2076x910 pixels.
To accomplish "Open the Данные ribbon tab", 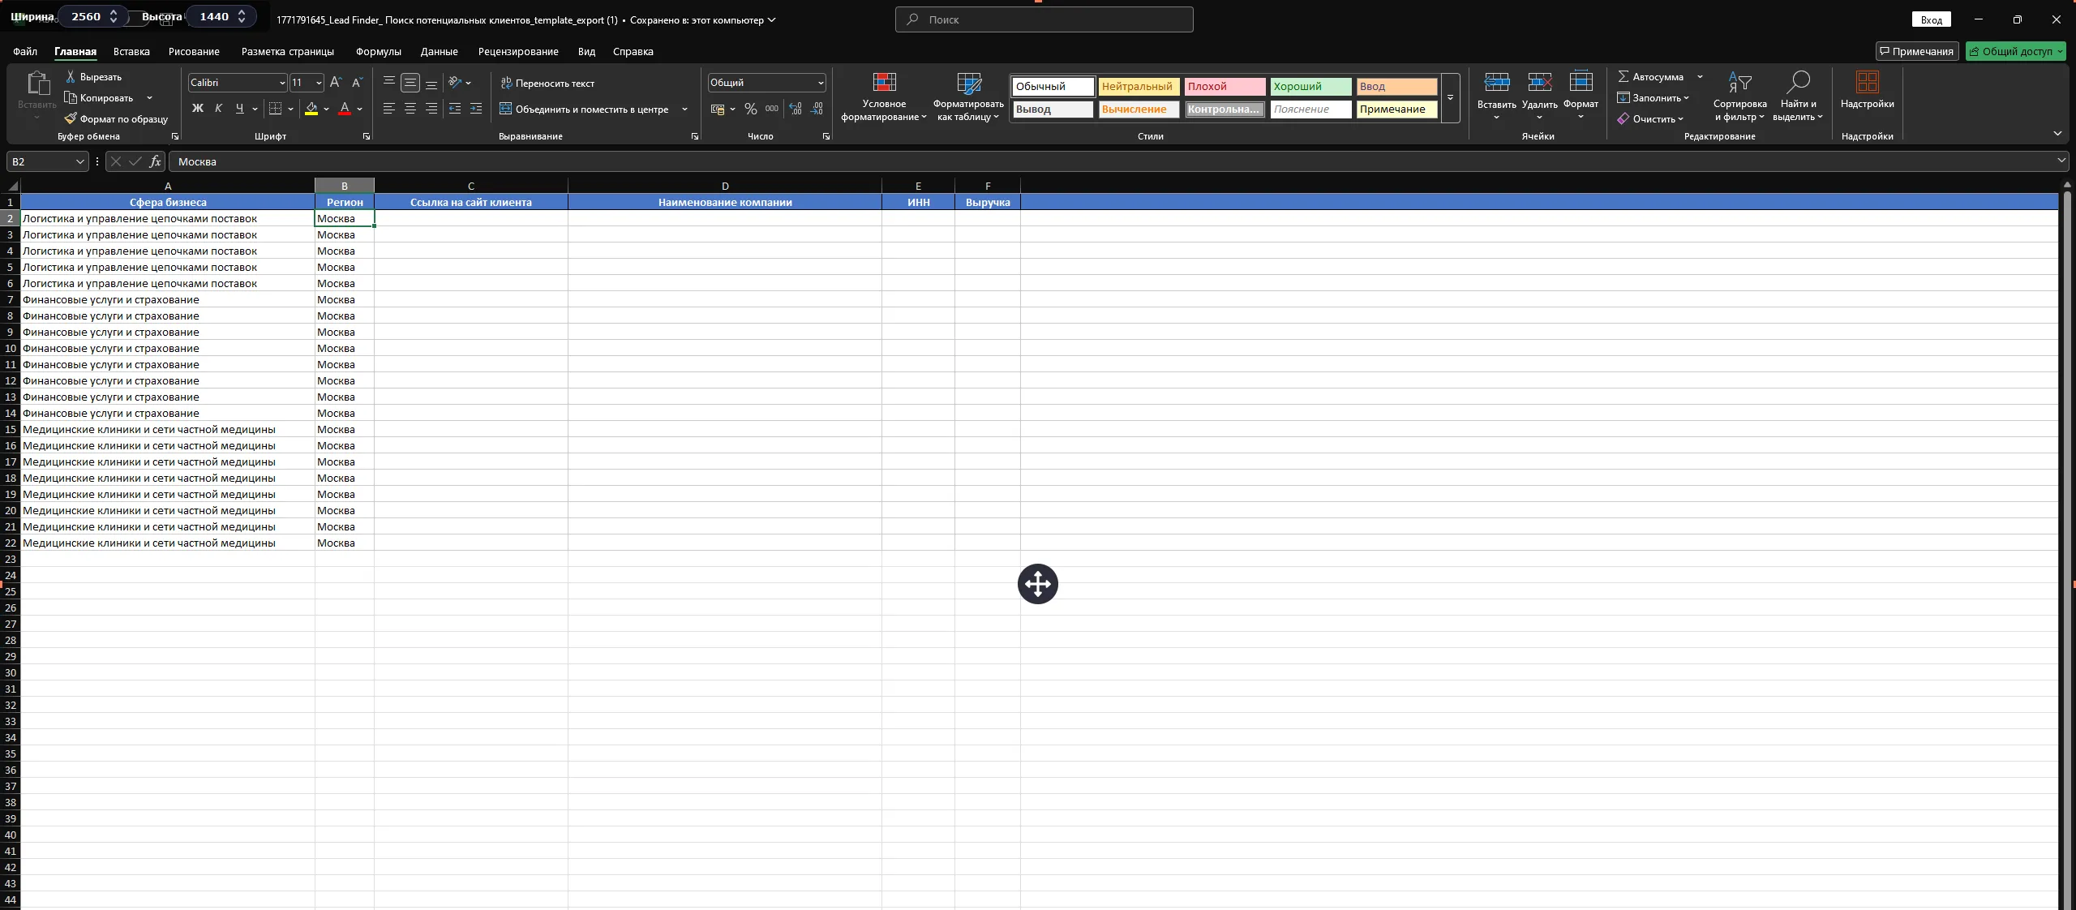I will click(439, 51).
